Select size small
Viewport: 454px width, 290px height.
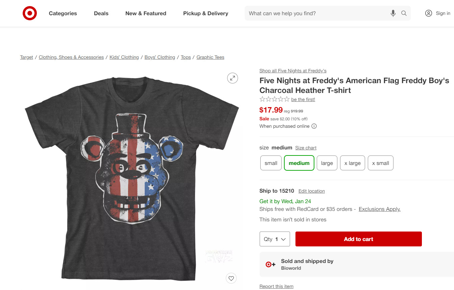[271, 163]
